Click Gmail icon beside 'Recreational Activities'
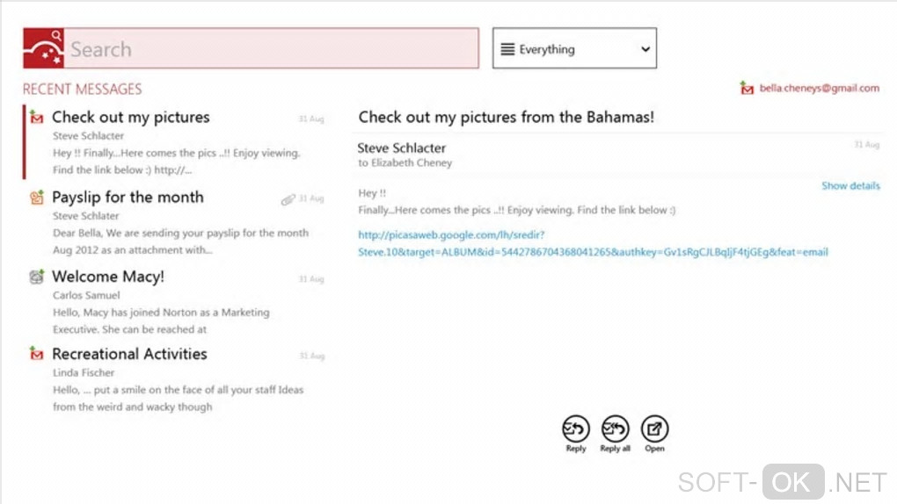Viewport: 897px width, 504px height. (37, 354)
